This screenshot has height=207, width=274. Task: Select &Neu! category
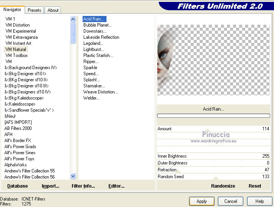(10, 116)
